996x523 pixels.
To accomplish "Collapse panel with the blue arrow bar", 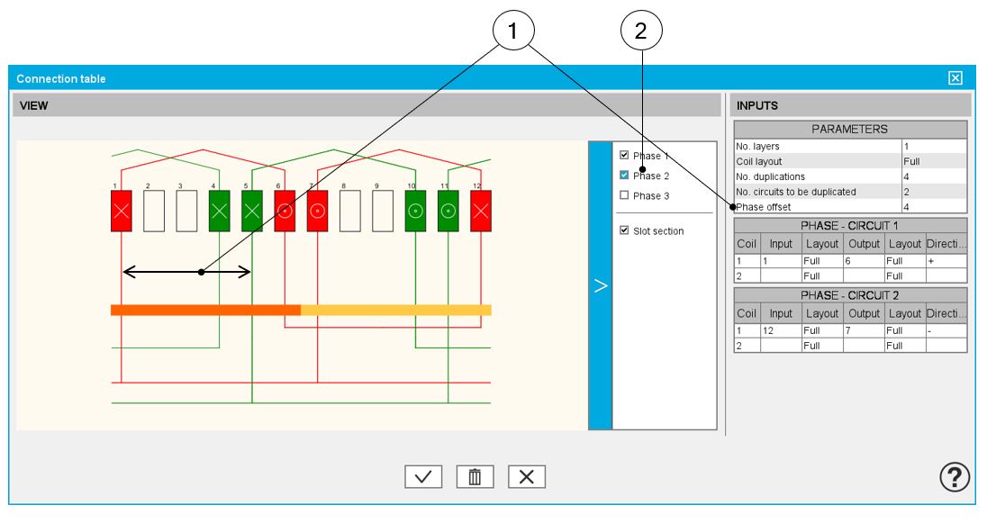I will 600,285.
